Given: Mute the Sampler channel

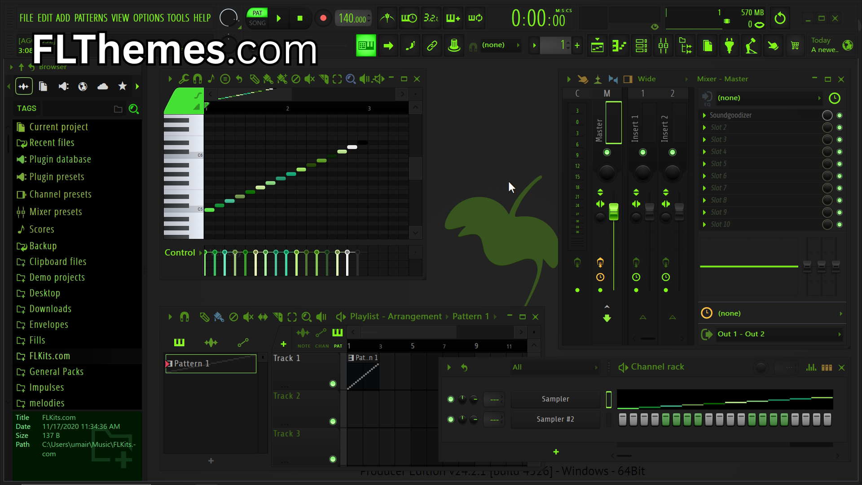Looking at the screenshot, I should tap(451, 399).
